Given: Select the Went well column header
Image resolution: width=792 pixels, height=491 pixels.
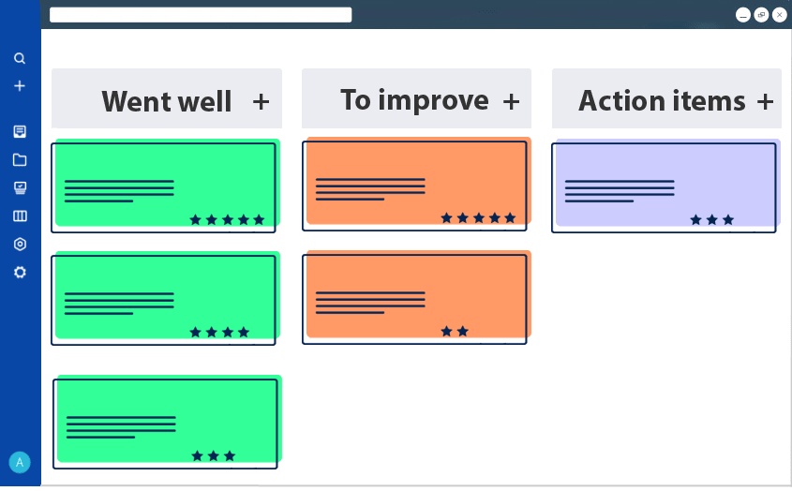Looking at the screenshot, I should (x=167, y=101).
